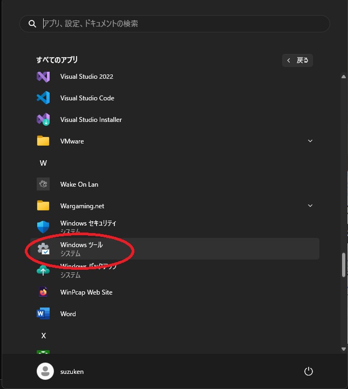Screen dimensions: 348x389
Task: Select the WinPcap Web Site label
Action: point(86,292)
